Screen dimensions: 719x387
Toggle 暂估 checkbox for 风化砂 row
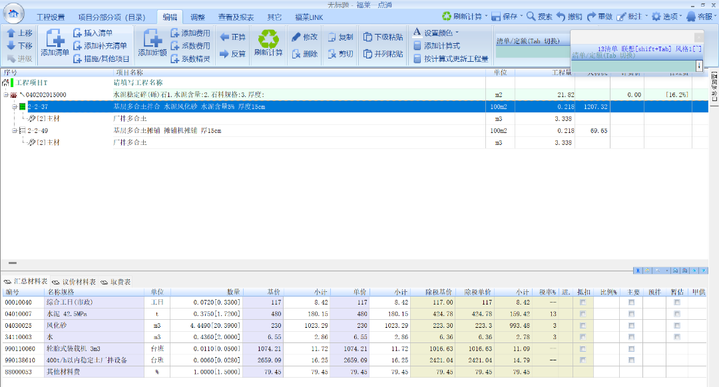[677, 325]
